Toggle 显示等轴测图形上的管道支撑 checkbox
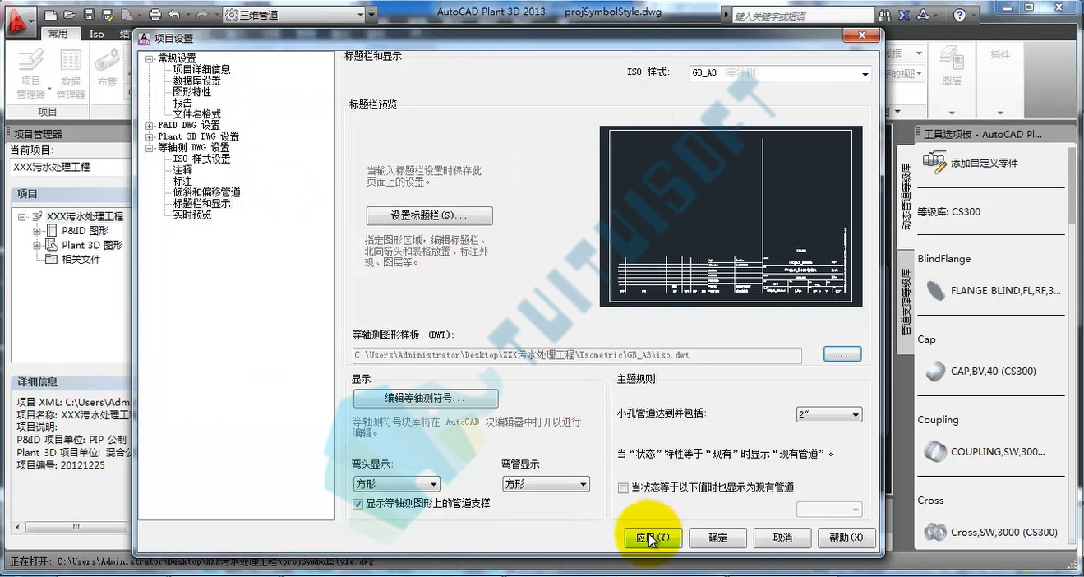This screenshot has height=577, width=1084. click(357, 503)
